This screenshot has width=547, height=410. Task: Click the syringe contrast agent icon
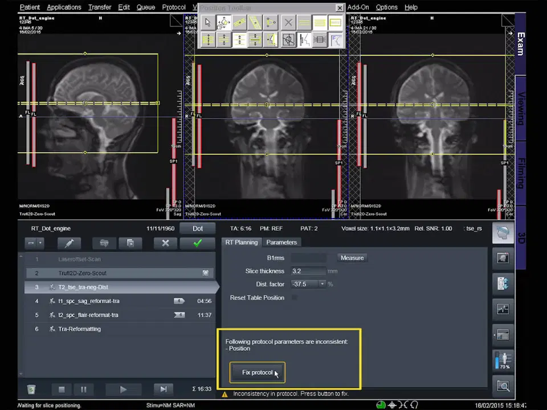click(70, 243)
